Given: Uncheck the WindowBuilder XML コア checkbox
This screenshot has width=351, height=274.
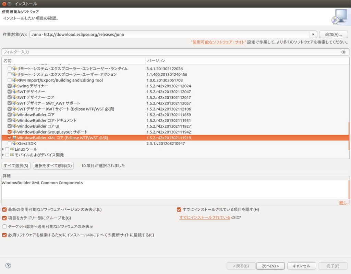Looking at the screenshot, I should click(9, 138).
